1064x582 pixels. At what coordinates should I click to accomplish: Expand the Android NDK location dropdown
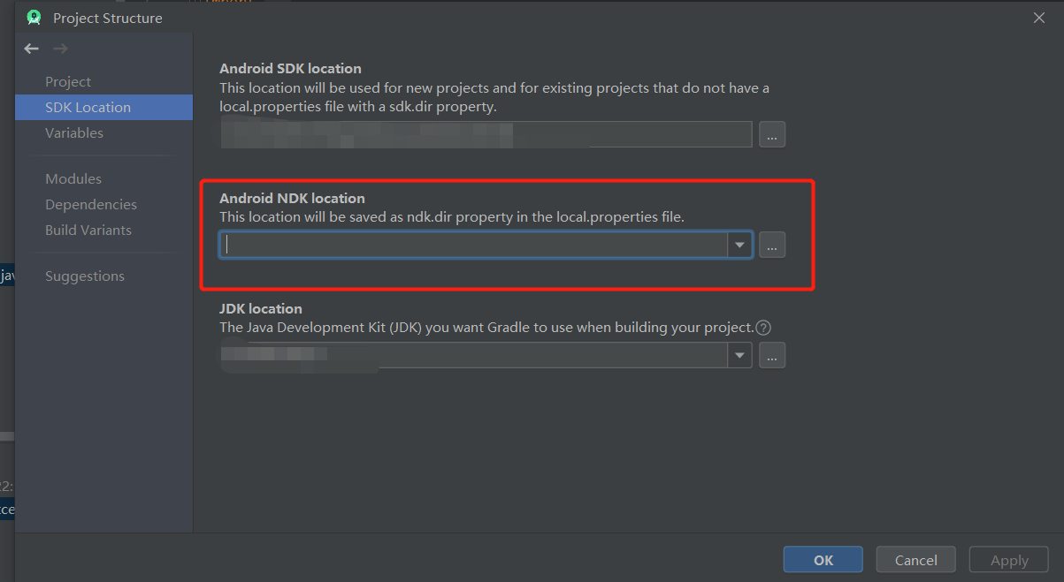(x=739, y=245)
